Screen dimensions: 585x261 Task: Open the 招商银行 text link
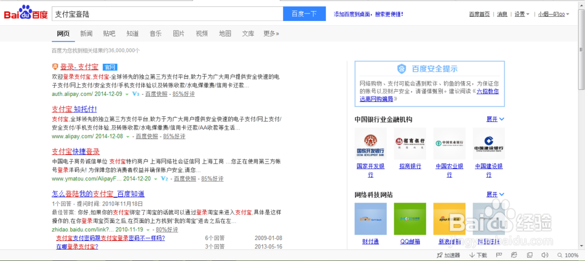pyautogui.click(x=410, y=166)
